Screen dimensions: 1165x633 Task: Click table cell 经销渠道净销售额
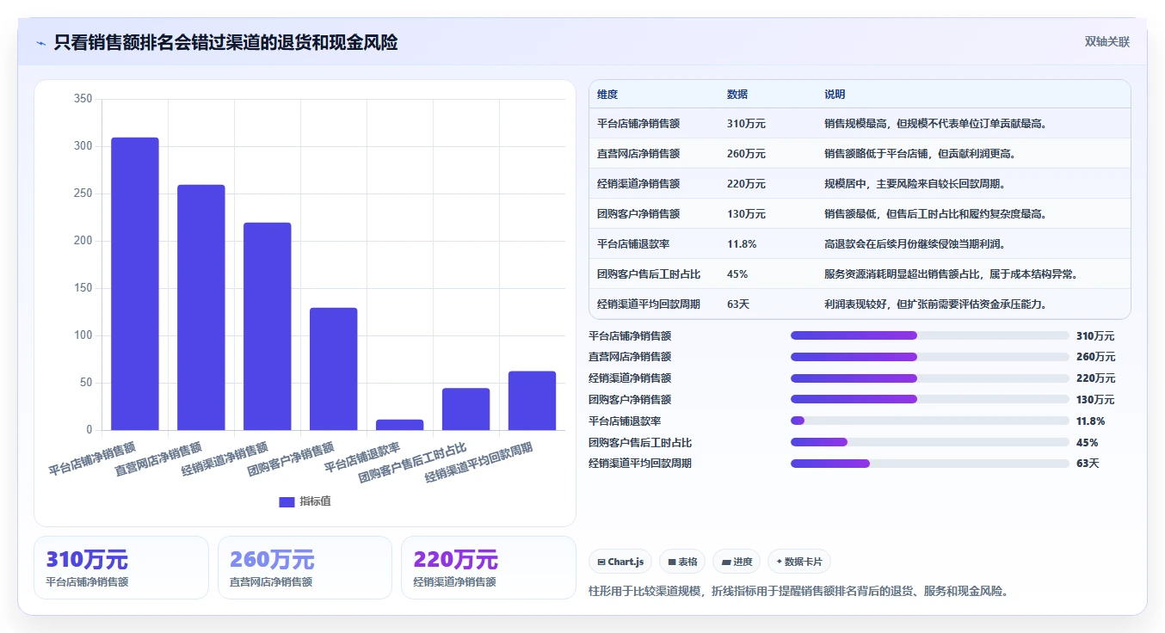[x=638, y=184]
